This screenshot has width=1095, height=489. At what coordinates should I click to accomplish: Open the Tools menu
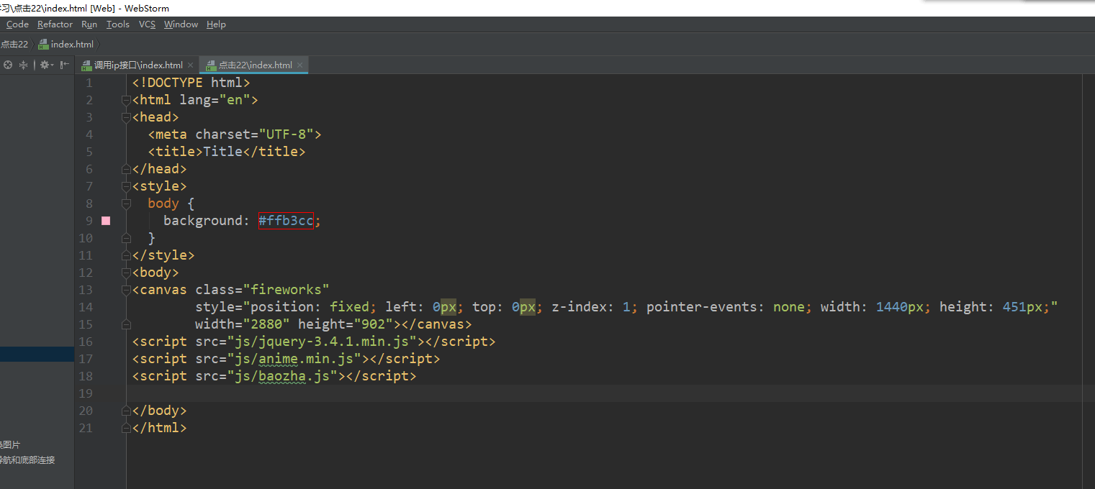tap(118, 24)
